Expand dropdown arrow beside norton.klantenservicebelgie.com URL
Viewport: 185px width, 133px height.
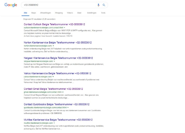(53, 46)
